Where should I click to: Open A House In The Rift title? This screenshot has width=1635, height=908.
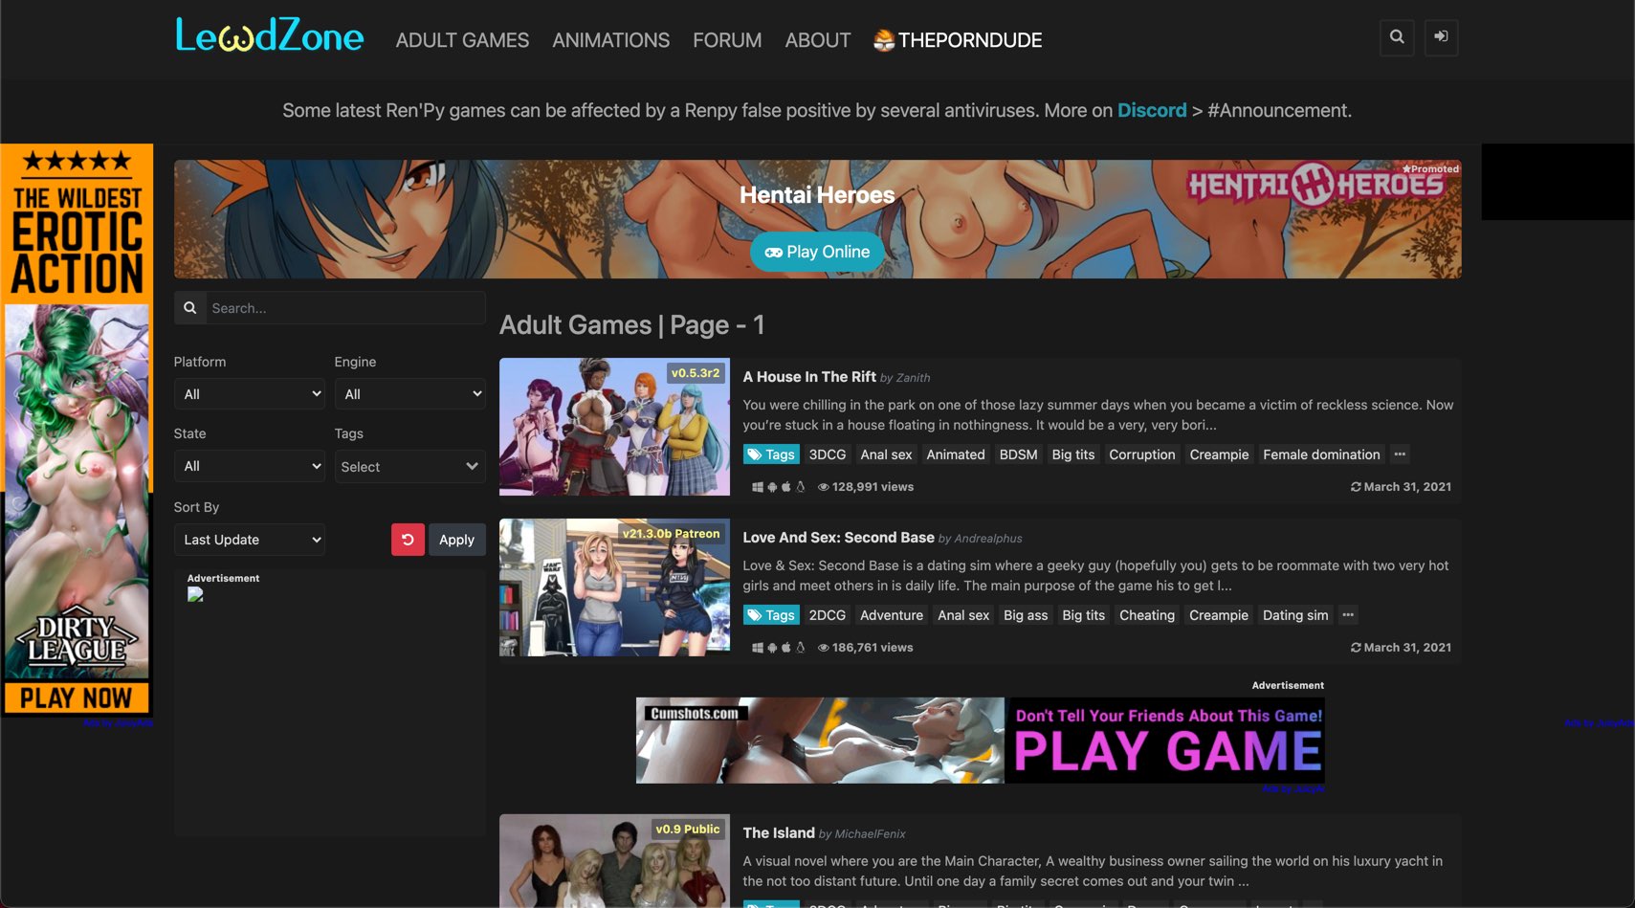(x=809, y=377)
